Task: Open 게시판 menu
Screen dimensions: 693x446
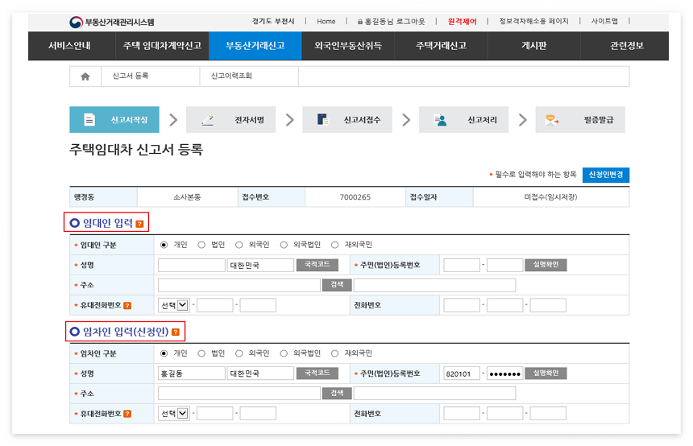Action: tap(534, 45)
